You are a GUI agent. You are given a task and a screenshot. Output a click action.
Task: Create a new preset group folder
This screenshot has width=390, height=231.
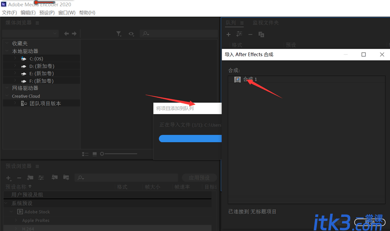pos(30,178)
